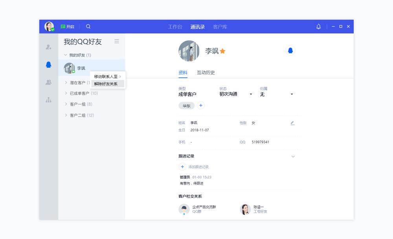393x239 pixels.
Task: Click the search magnifier in the top bar
Action: pyautogui.click(x=88, y=26)
